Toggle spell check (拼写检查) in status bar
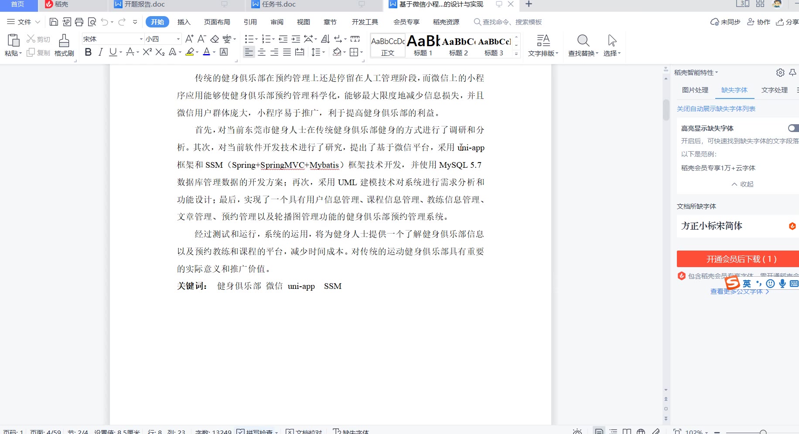This screenshot has height=434, width=799. pos(257,431)
